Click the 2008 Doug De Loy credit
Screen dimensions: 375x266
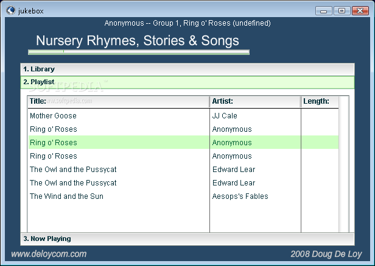click(326, 254)
